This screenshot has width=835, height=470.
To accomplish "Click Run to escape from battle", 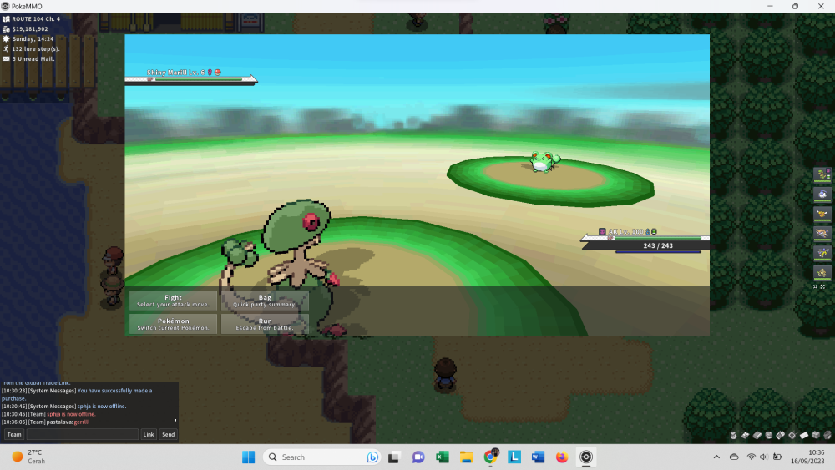I will [265, 324].
